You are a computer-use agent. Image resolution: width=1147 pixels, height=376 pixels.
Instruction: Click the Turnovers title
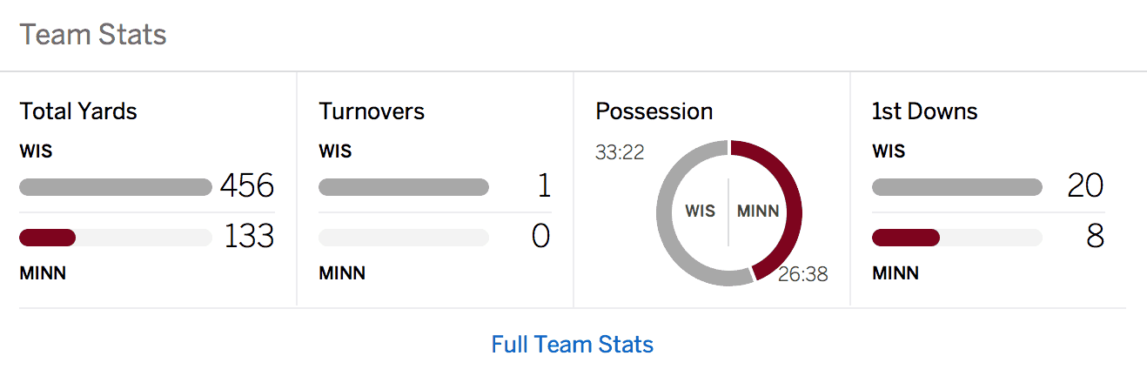(372, 111)
